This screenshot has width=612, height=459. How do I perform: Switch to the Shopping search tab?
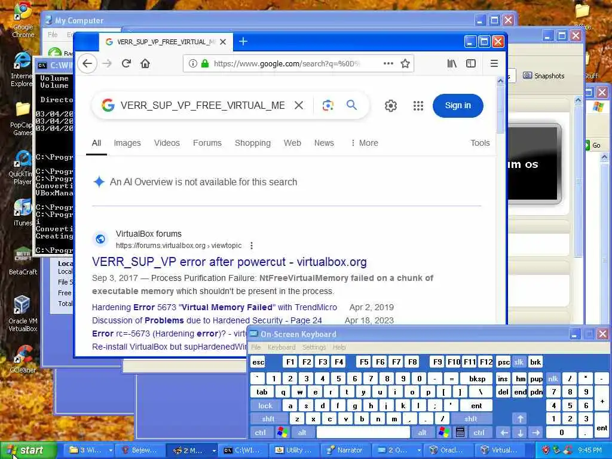[253, 143]
